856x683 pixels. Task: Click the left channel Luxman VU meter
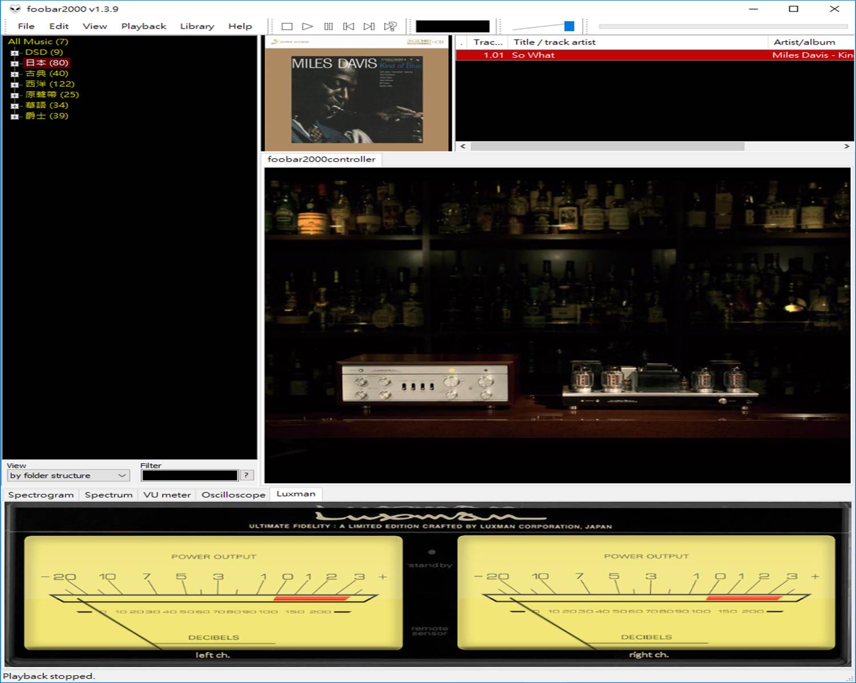tap(213, 592)
